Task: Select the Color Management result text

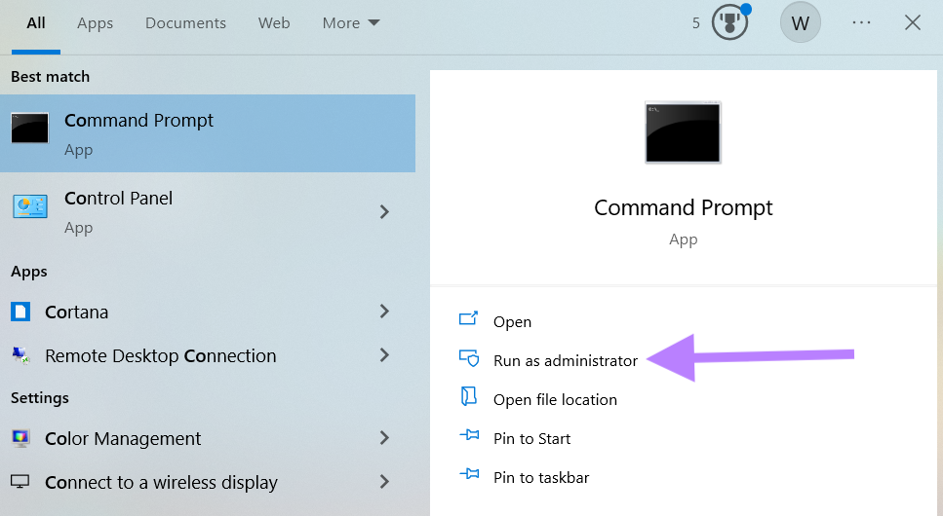Action: (x=123, y=438)
